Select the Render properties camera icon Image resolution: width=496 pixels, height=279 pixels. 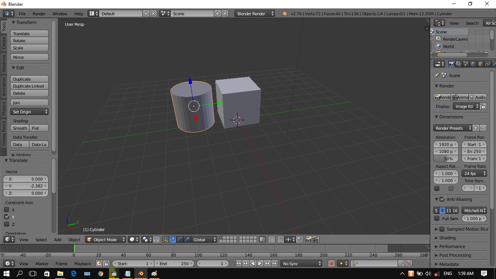[x=451, y=64]
